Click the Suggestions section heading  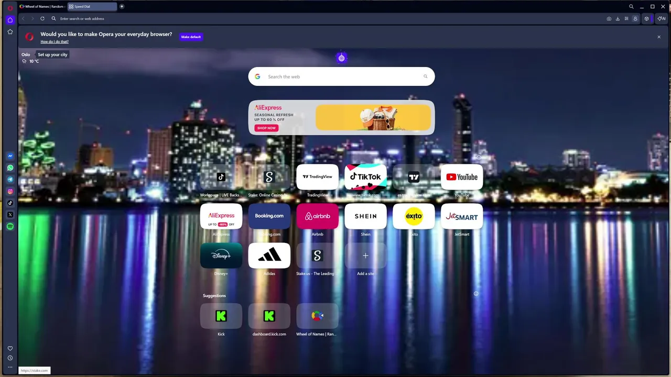click(214, 296)
